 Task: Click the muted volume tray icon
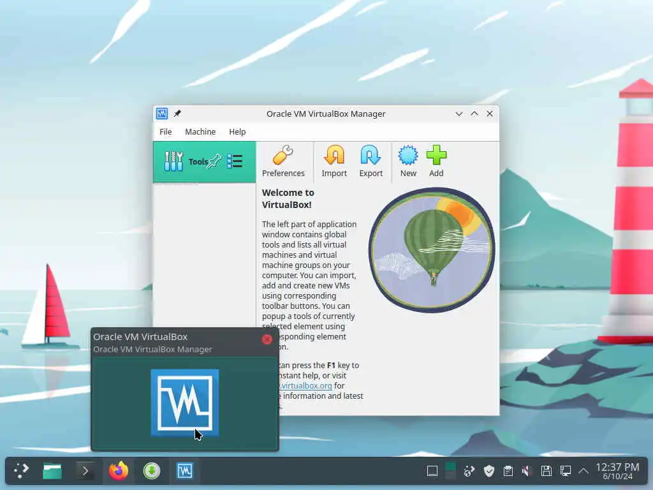coord(527,471)
